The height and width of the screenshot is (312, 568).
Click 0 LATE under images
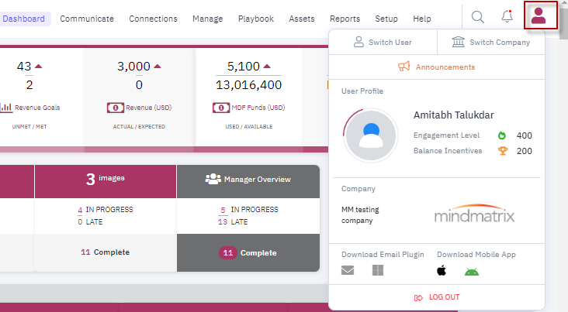click(90, 222)
